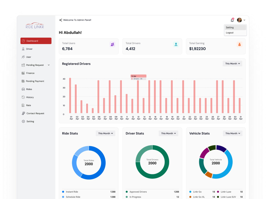The image size is (266, 199).
Task: Click the Instant Ride blue legend dot
Action: coord(63,192)
